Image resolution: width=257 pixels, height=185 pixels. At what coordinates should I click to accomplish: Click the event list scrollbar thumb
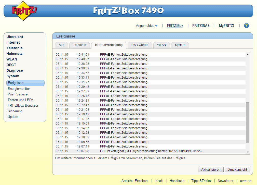[x=248, y=122]
